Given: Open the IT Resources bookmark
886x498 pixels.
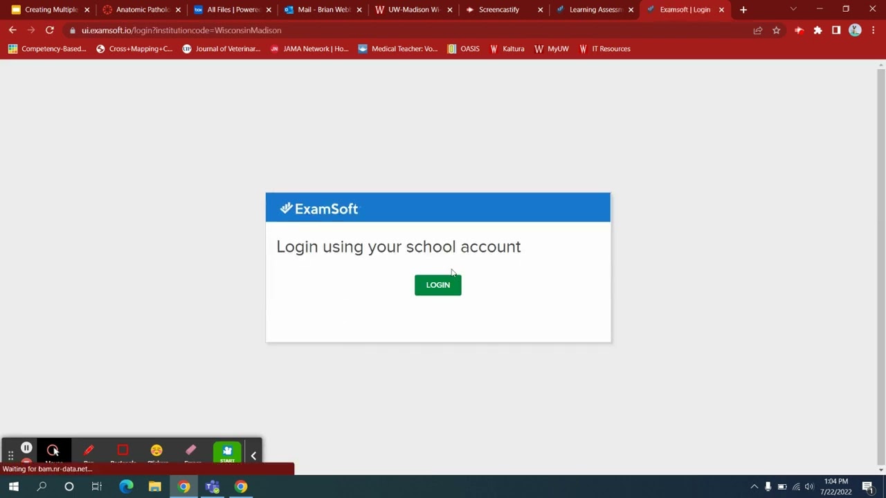Looking at the screenshot, I should (x=604, y=49).
